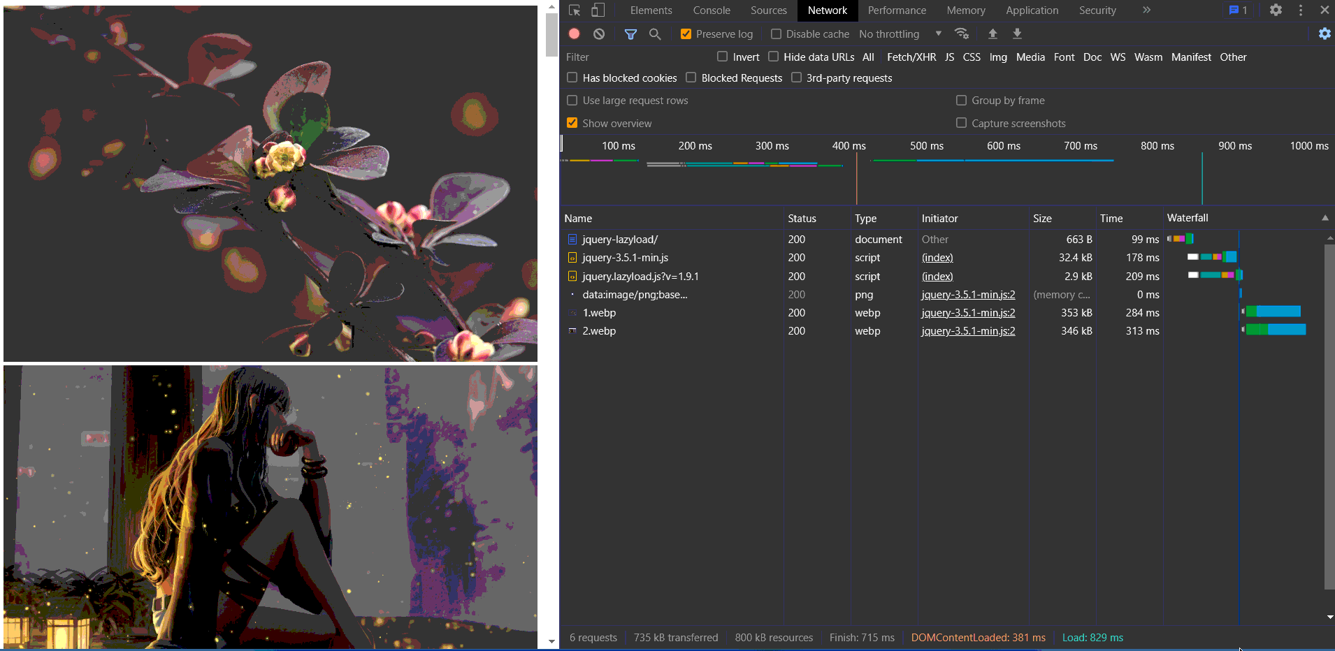
Task: Open DevTools settings gear
Action: tap(1276, 10)
